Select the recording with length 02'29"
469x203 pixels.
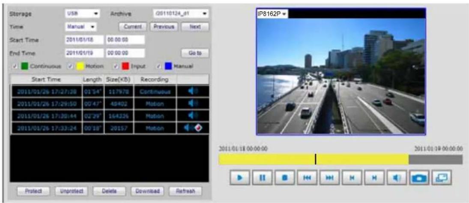(110, 116)
